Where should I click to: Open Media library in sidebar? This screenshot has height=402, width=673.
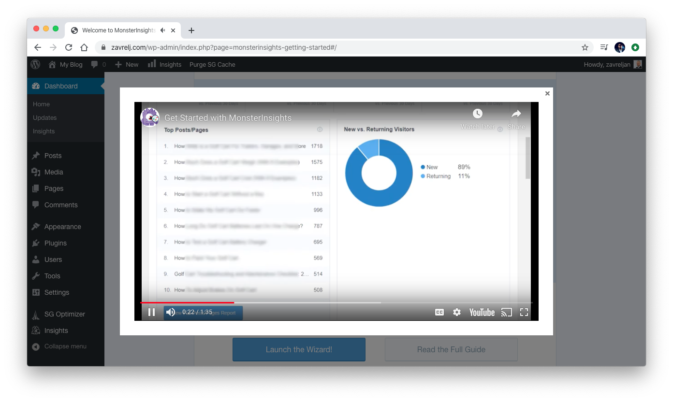(x=66, y=172)
